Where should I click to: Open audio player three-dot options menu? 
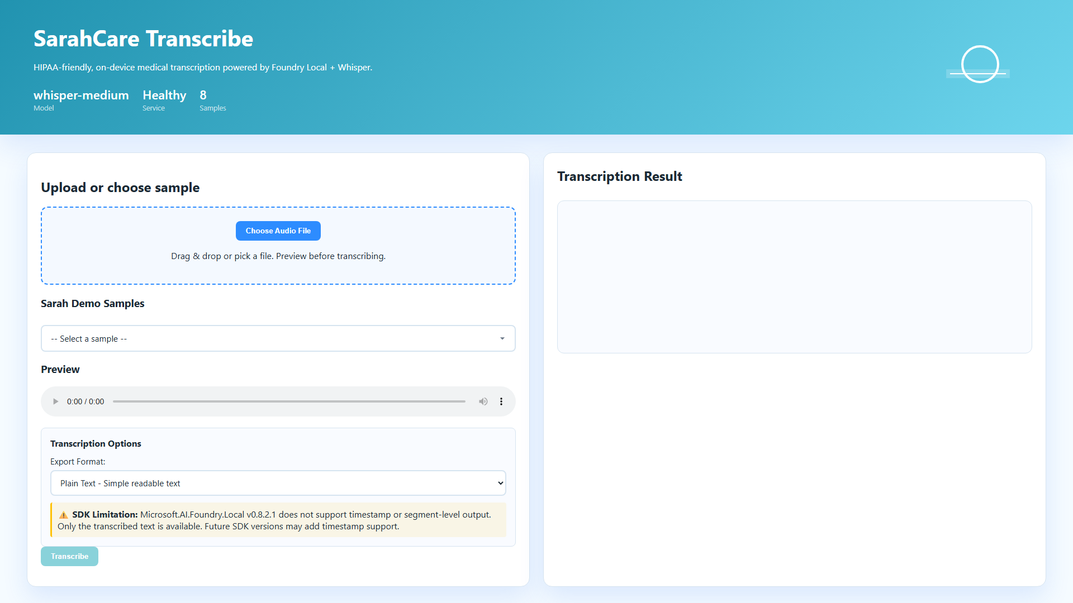click(501, 401)
